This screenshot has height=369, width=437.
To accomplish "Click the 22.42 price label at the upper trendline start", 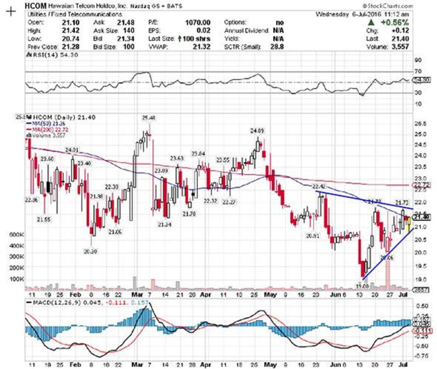I will click(319, 187).
